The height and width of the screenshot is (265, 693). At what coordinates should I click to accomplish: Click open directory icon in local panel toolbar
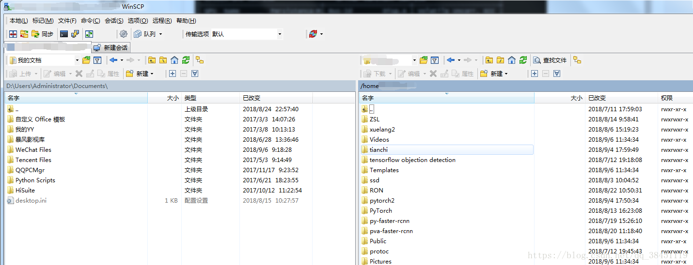coord(86,60)
